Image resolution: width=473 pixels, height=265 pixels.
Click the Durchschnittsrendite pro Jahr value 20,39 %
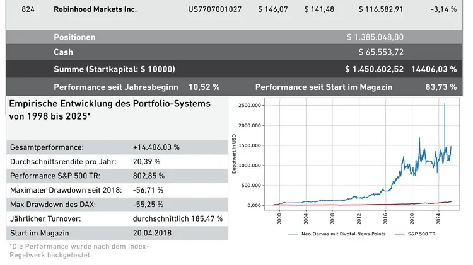click(x=146, y=161)
